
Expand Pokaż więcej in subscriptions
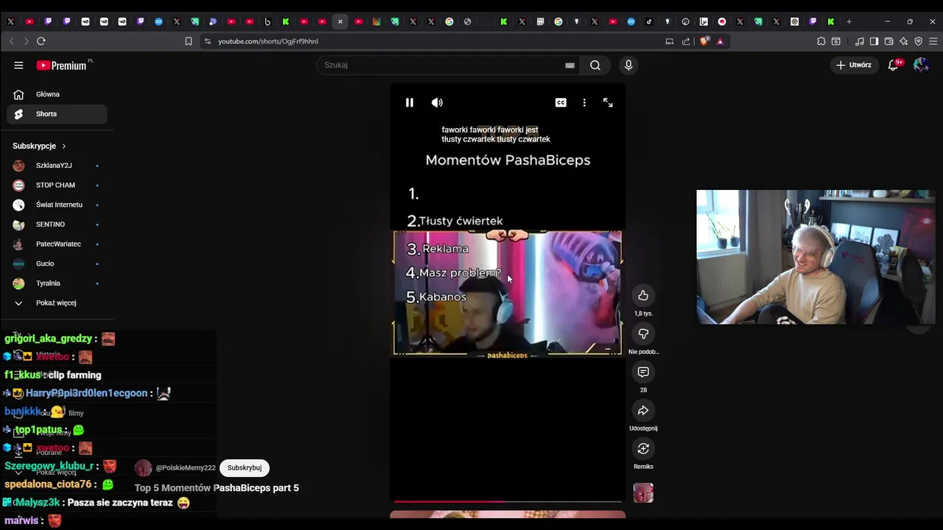click(57, 303)
